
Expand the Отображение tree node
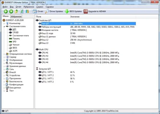(4, 60)
